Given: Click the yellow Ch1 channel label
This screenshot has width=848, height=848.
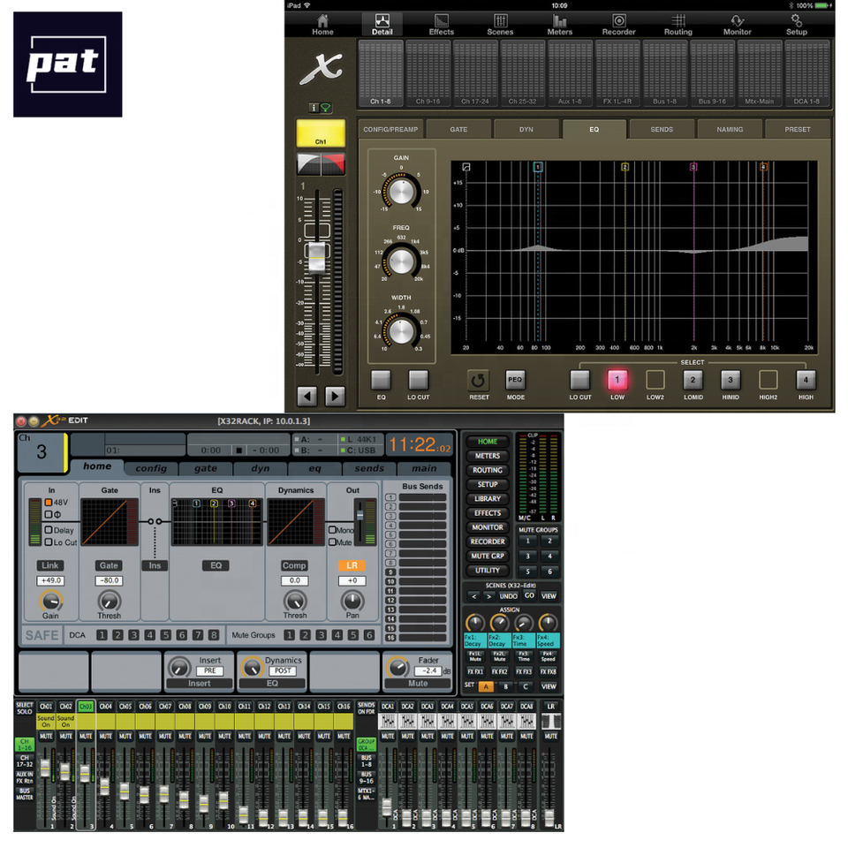Looking at the screenshot, I should click(x=321, y=133).
